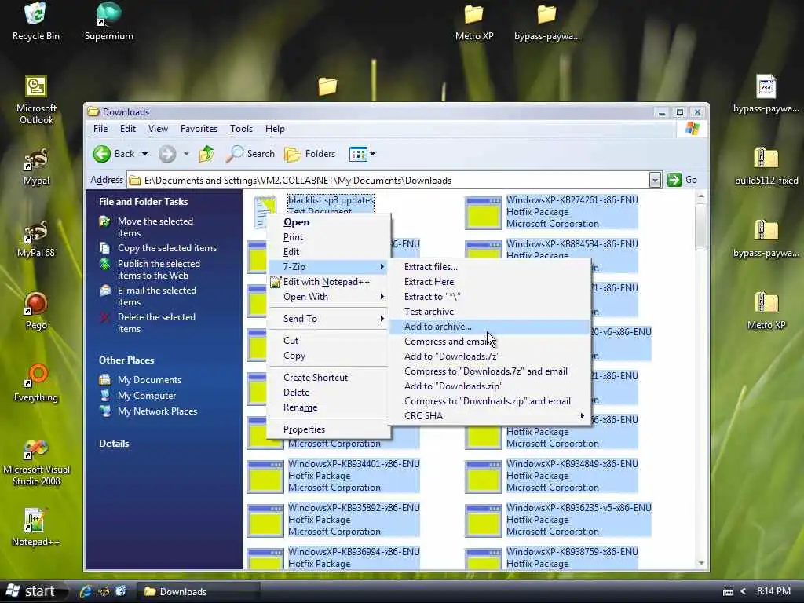Choose Add to "Downloads.zip"
804x603 pixels.
pyautogui.click(x=490, y=386)
